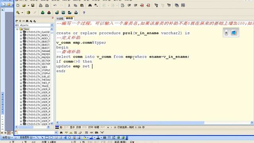Click the red Rollback icon
Screen dimensions: 254x143
tap(49, 13)
